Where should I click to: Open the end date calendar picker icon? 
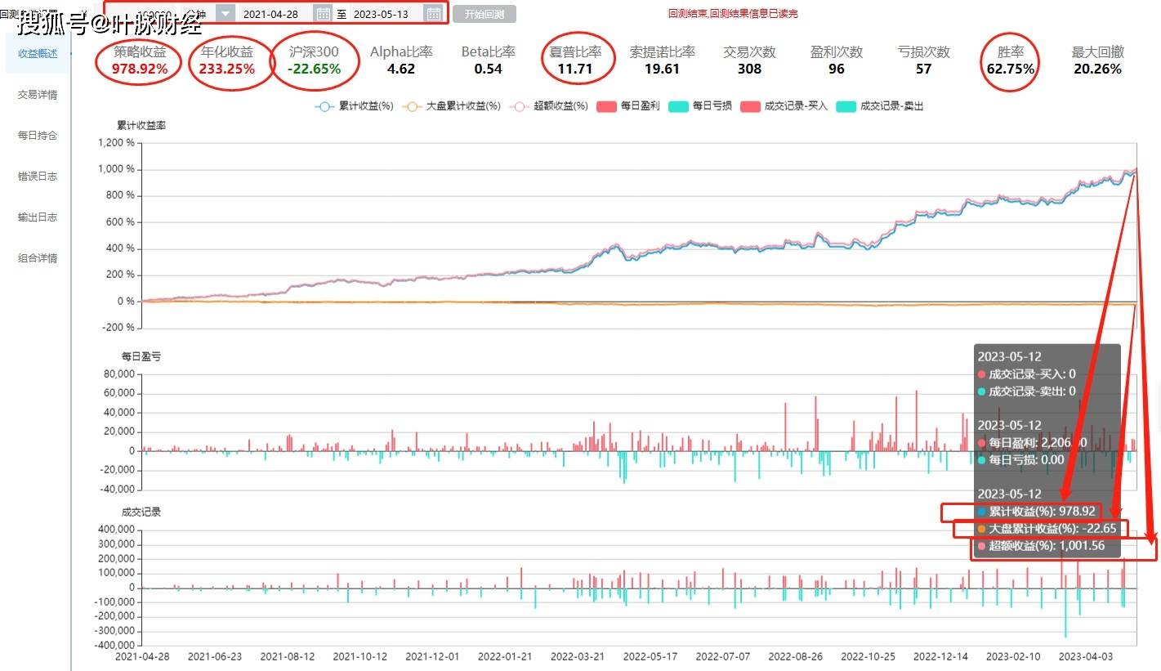pos(434,13)
